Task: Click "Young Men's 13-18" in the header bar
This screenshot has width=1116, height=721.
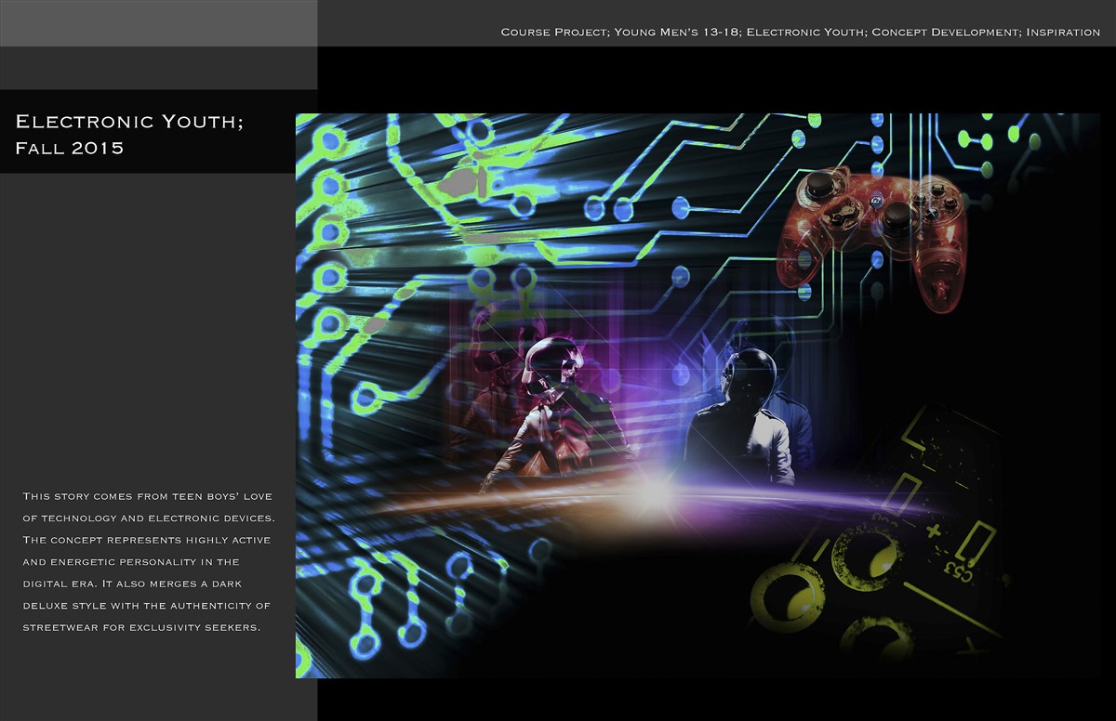Action: [x=677, y=32]
